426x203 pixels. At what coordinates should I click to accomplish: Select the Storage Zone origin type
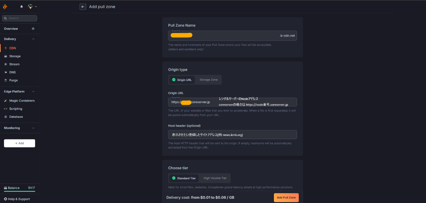(209, 80)
